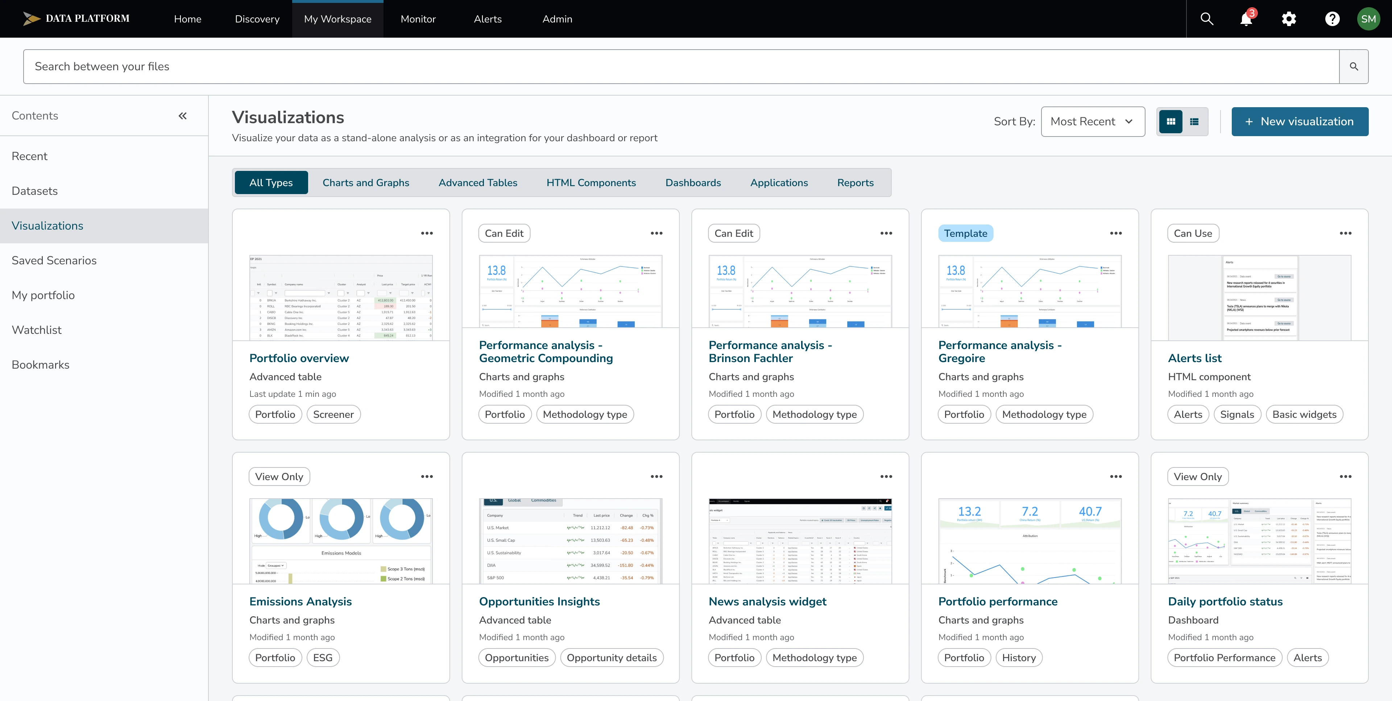1392x701 pixels.
Task: Open more options on Opportunities Insights card
Action: [x=656, y=477]
